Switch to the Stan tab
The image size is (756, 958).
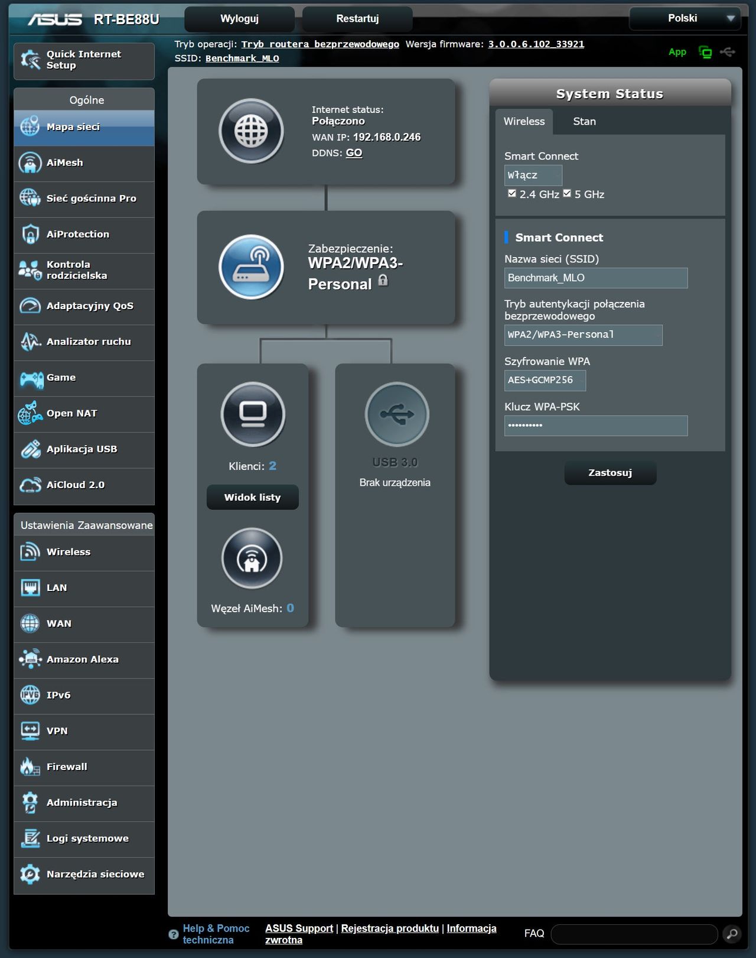tap(584, 121)
